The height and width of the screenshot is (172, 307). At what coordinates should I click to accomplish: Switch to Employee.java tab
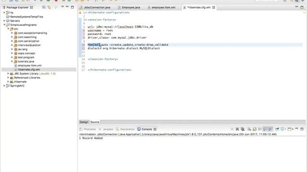(129, 8)
